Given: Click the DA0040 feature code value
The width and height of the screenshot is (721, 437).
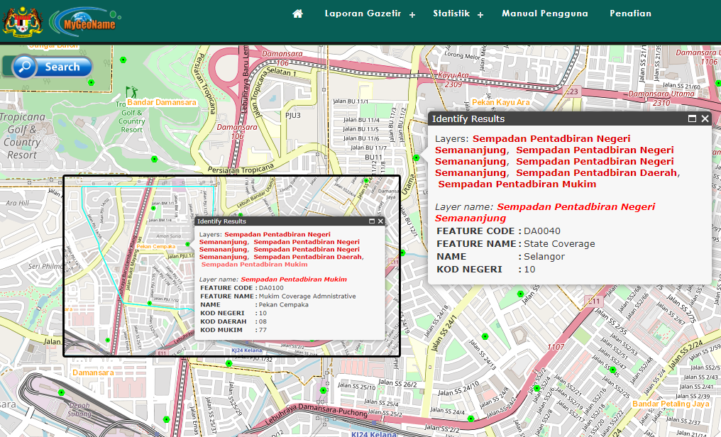Looking at the screenshot, I should pos(542,231).
